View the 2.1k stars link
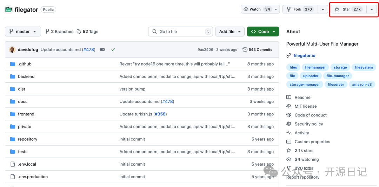The height and width of the screenshot is (187, 379). point(300,151)
